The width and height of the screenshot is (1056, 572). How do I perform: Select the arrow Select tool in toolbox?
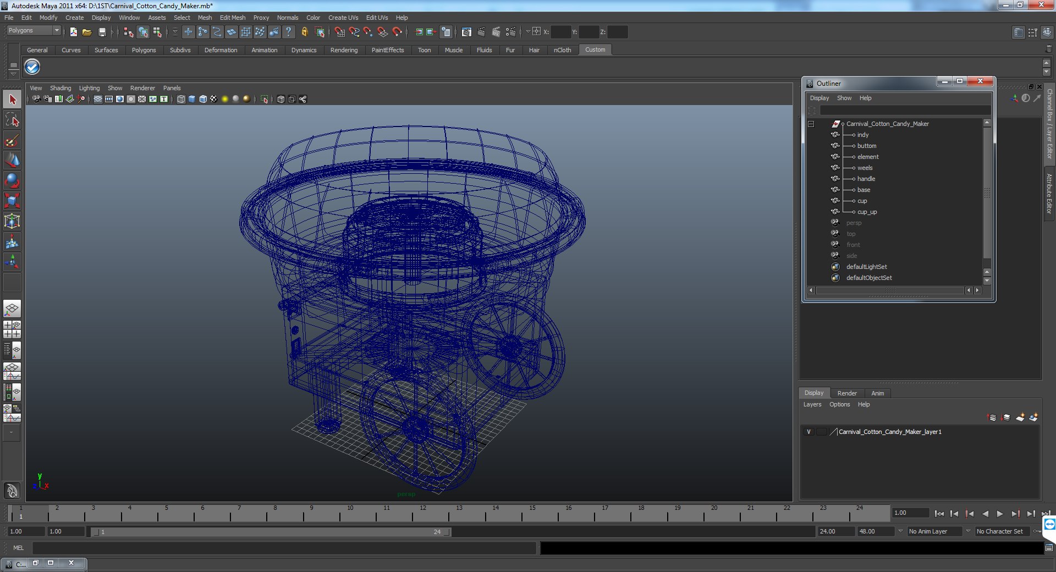pos(12,100)
